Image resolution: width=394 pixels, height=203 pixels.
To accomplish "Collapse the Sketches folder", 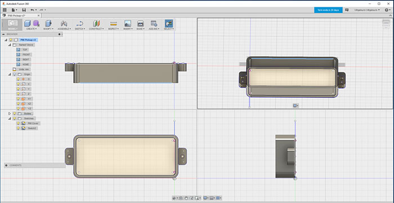I will (x=10, y=118).
